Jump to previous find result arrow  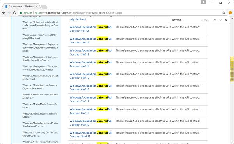point(215,20)
